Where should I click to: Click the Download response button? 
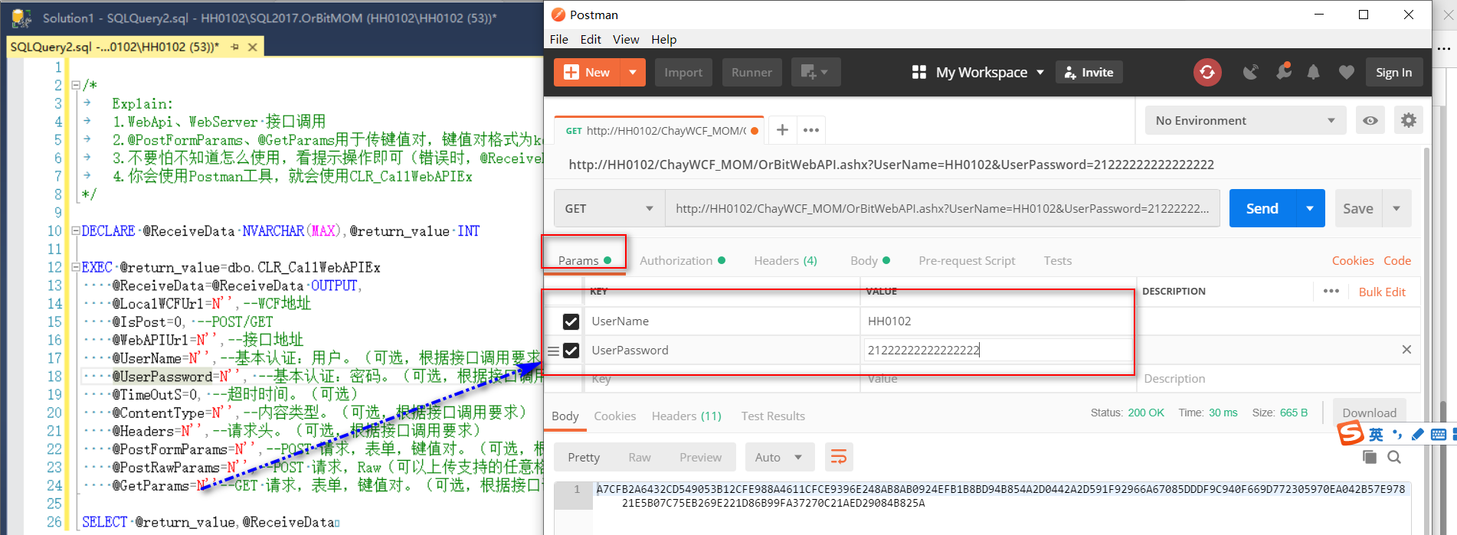coord(1369,413)
